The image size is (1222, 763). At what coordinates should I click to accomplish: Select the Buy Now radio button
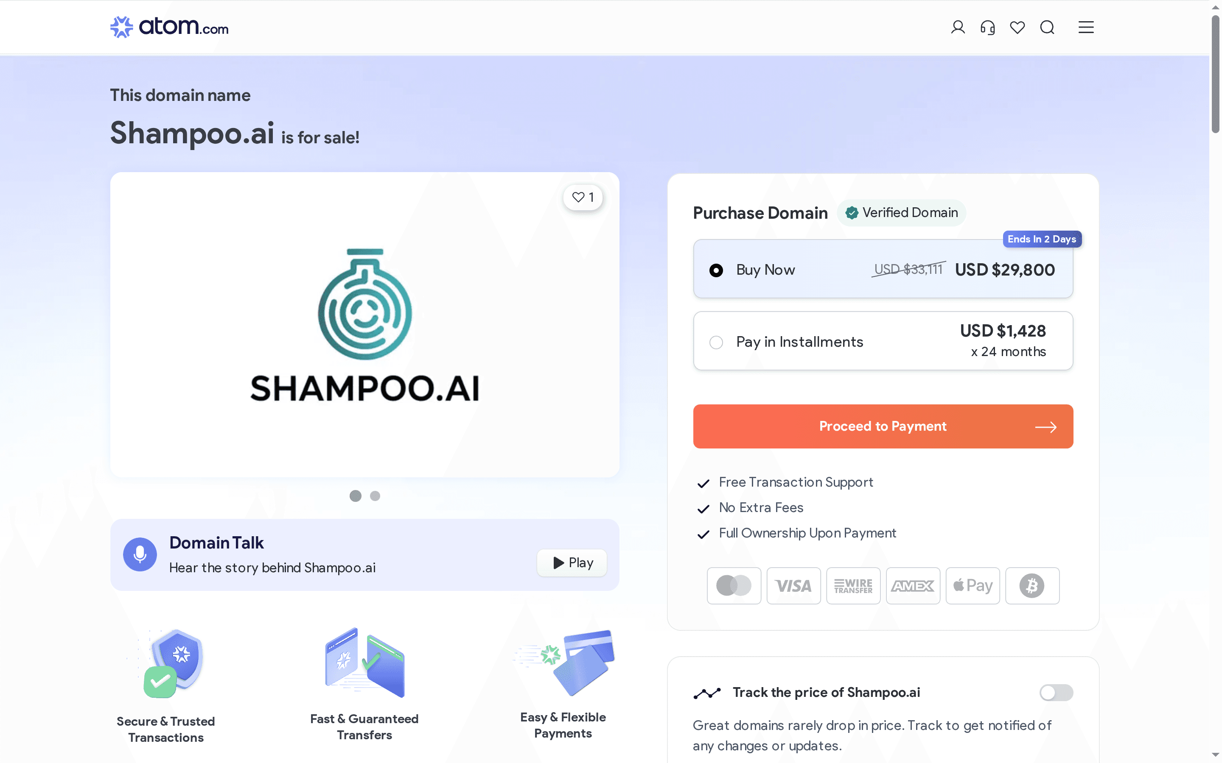pyautogui.click(x=716, y=270)
